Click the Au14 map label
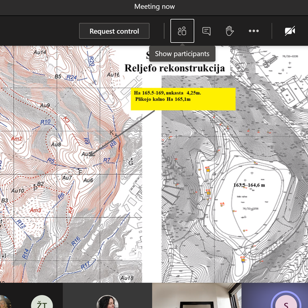 point(40,52)
